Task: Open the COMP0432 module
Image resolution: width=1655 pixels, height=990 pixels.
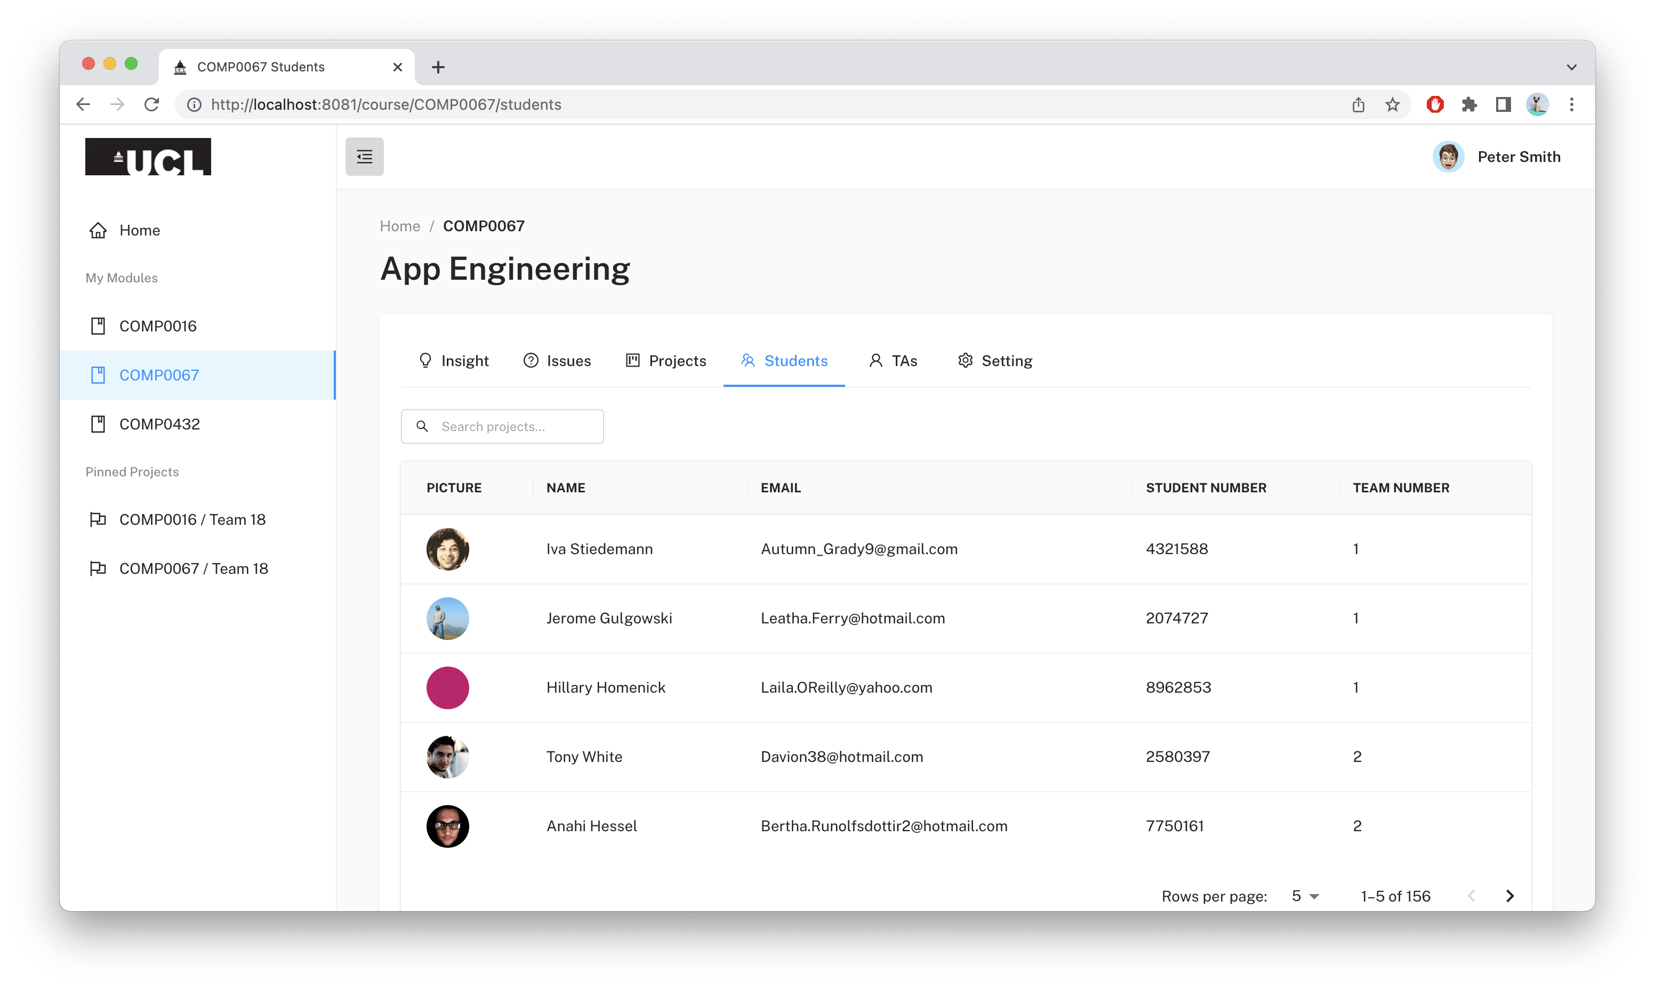Action: (x=197, y=424)
